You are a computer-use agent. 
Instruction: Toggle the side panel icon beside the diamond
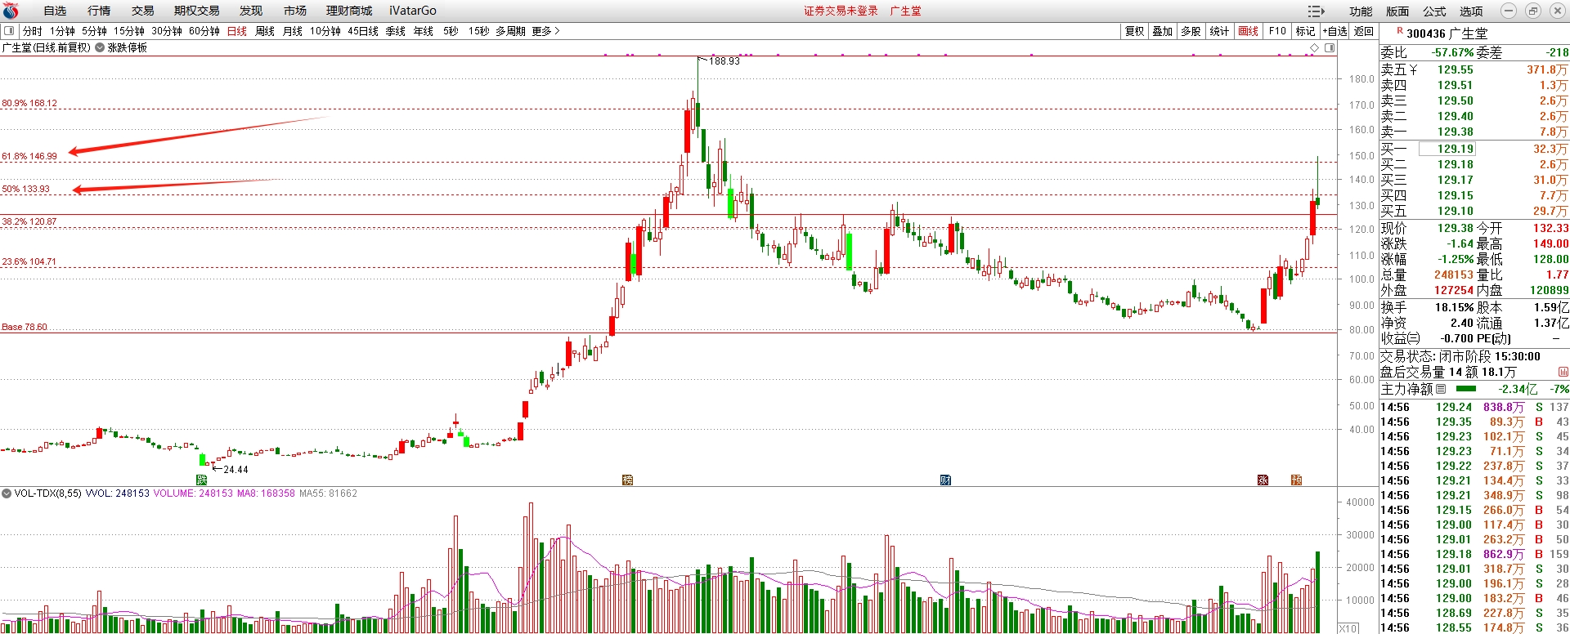1330,48
